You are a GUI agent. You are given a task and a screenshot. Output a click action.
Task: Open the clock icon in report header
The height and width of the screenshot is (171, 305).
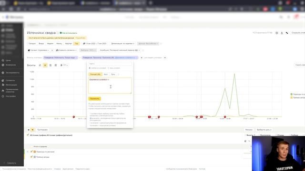[276, 33]
